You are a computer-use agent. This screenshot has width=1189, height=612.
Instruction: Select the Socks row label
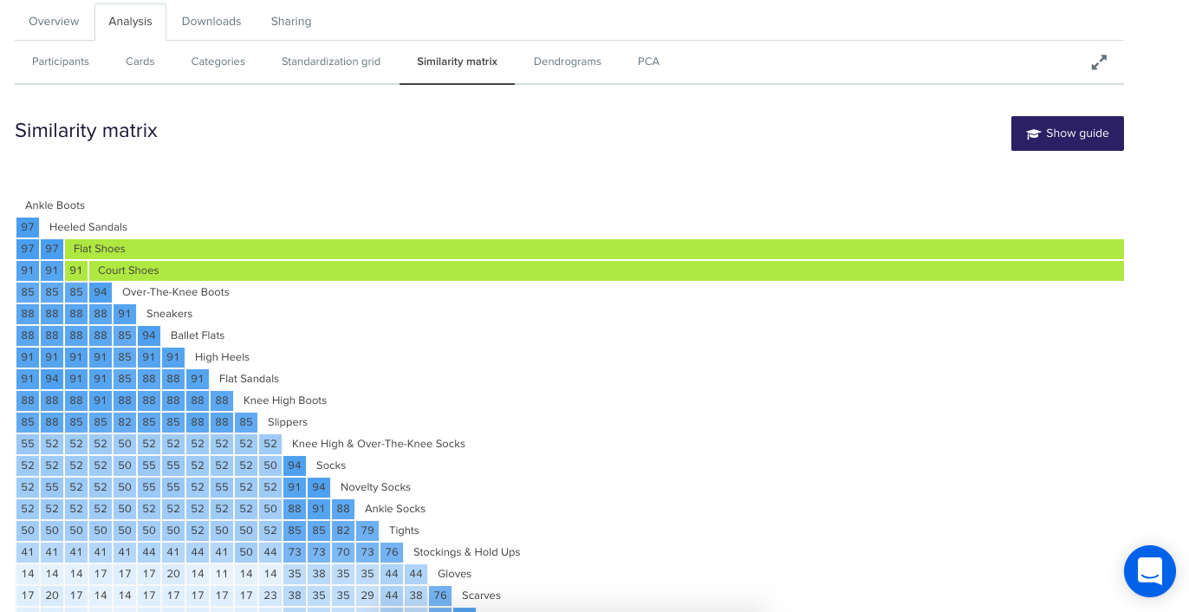click(331, 466)
